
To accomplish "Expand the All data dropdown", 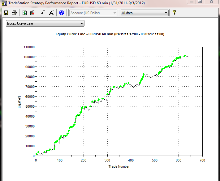I will (x=144, y=13).
